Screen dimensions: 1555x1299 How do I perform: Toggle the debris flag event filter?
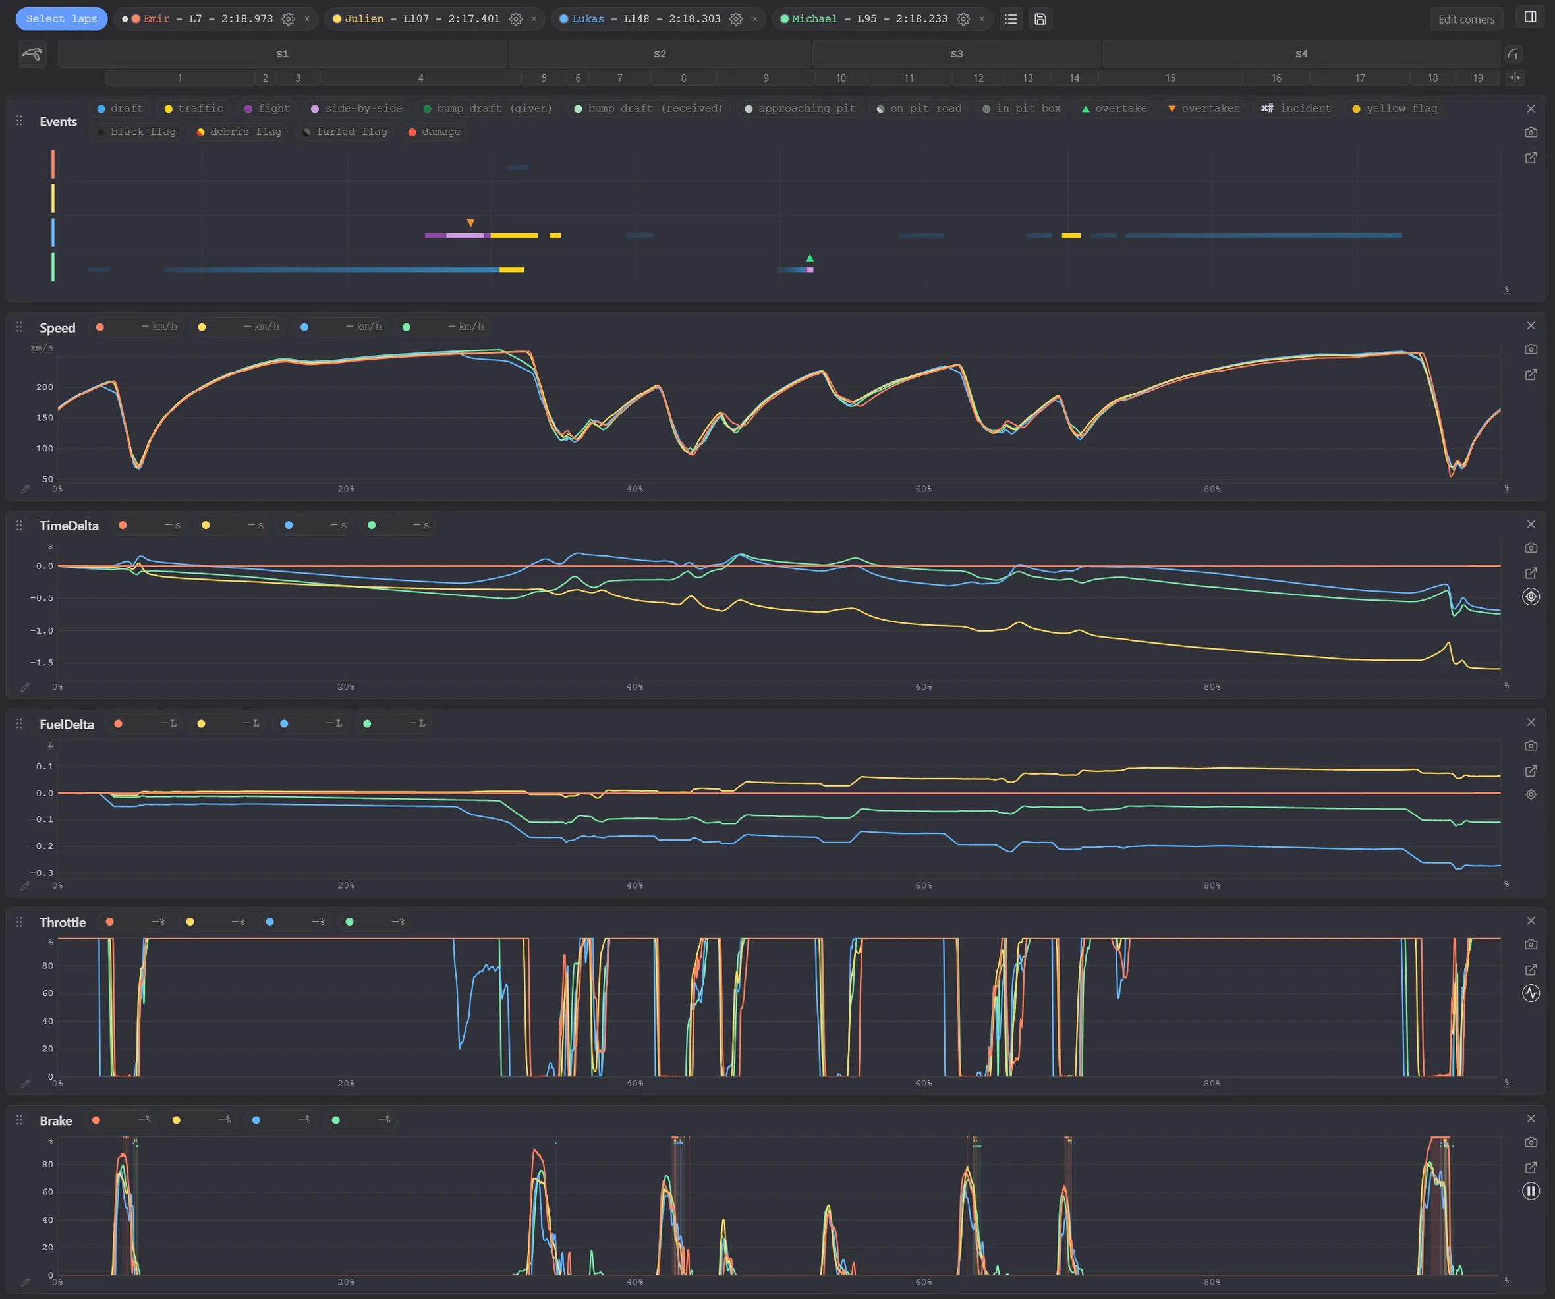click(239, 132)
